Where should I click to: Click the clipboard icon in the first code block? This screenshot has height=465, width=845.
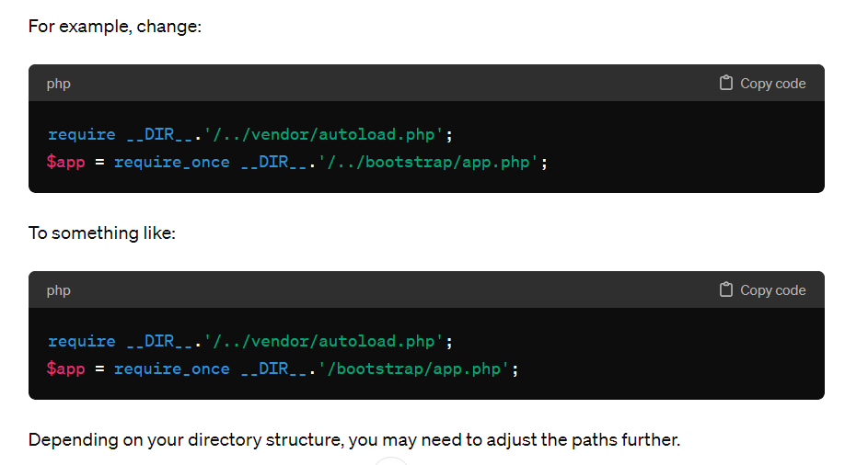(x=726, y=83)
